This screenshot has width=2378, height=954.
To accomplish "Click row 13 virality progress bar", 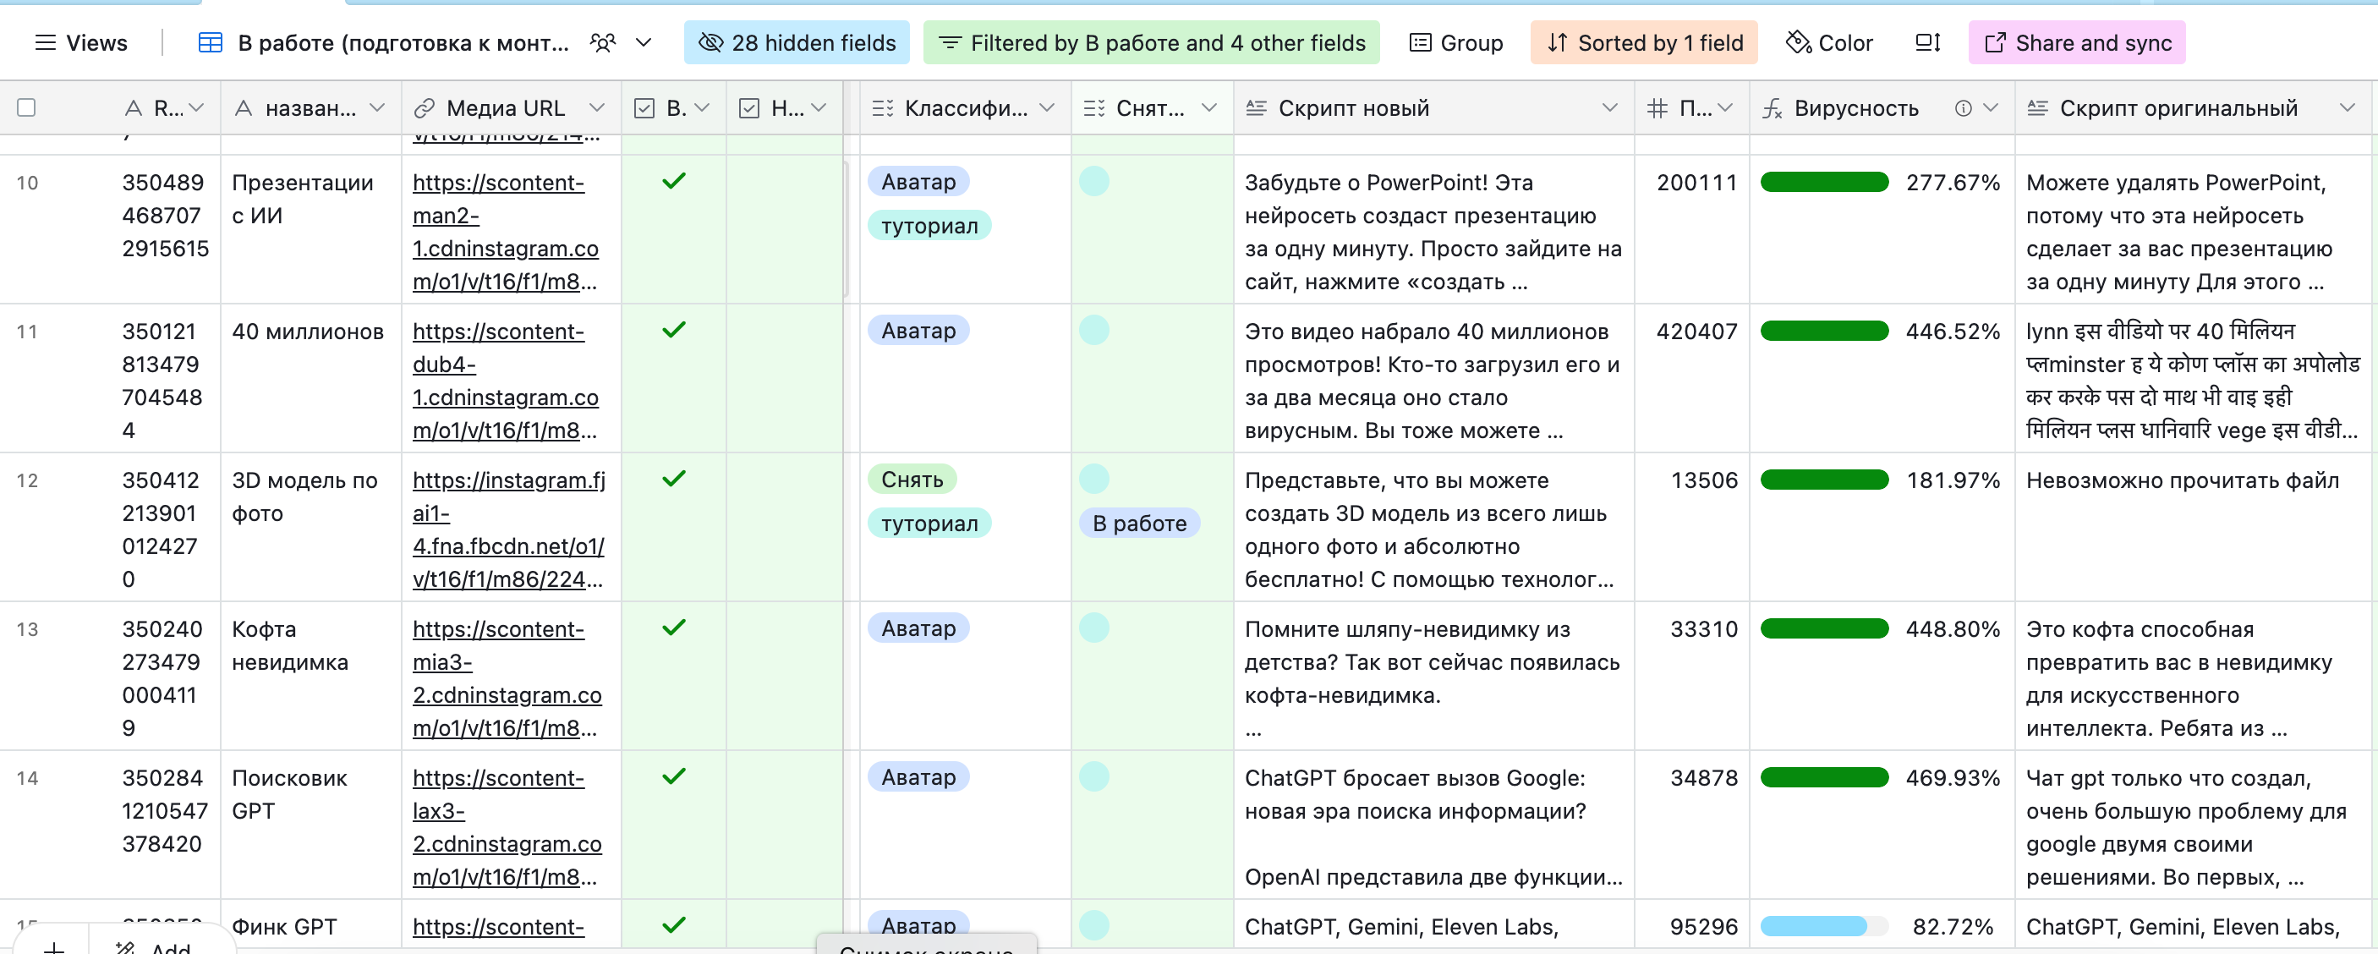I will (1823, 629).
